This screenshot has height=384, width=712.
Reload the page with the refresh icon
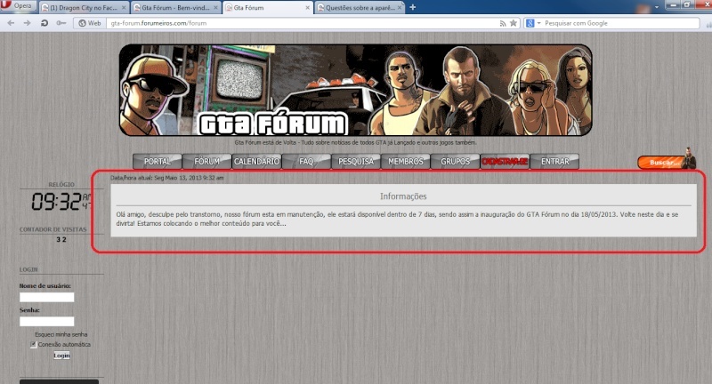pyautogui.click(x=44, y=23)
